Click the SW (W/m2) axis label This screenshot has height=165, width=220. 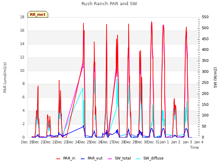click(215, 77)
